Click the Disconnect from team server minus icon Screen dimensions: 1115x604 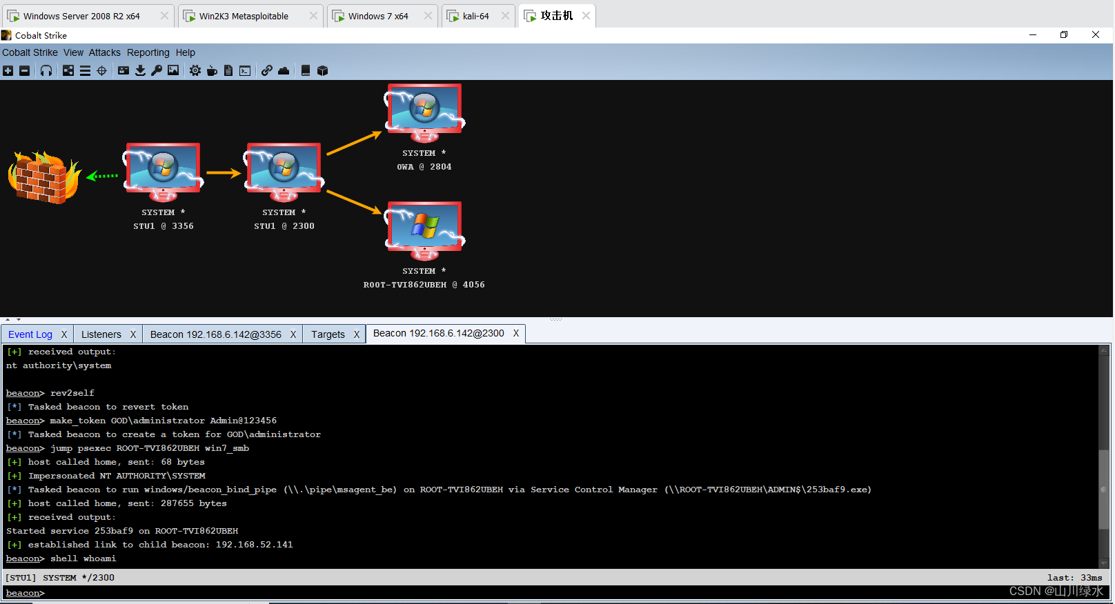24,70
